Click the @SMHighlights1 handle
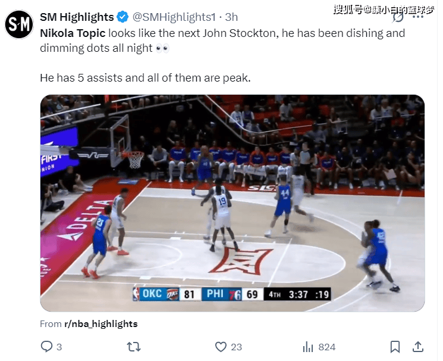Viewport: 443px width, 361px height. point(174,17)
